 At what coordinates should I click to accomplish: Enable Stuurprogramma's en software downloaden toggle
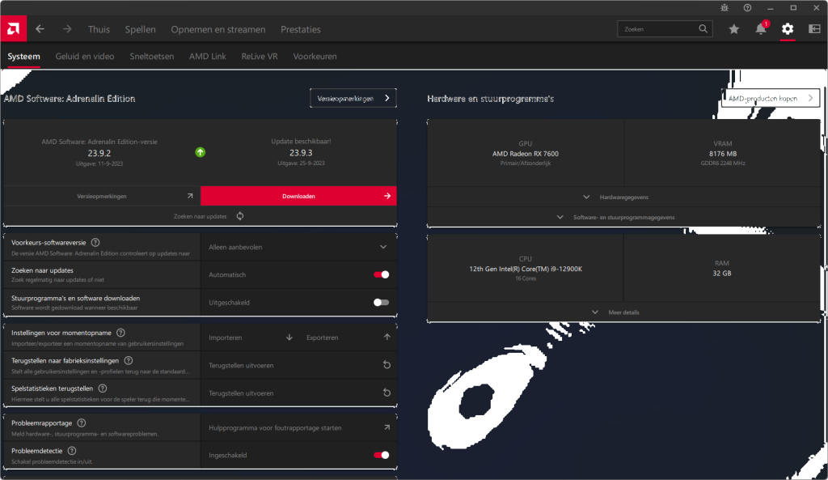click(381, 302)
